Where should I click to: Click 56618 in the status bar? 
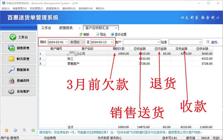pyautogui.click(x=205, y=138)
